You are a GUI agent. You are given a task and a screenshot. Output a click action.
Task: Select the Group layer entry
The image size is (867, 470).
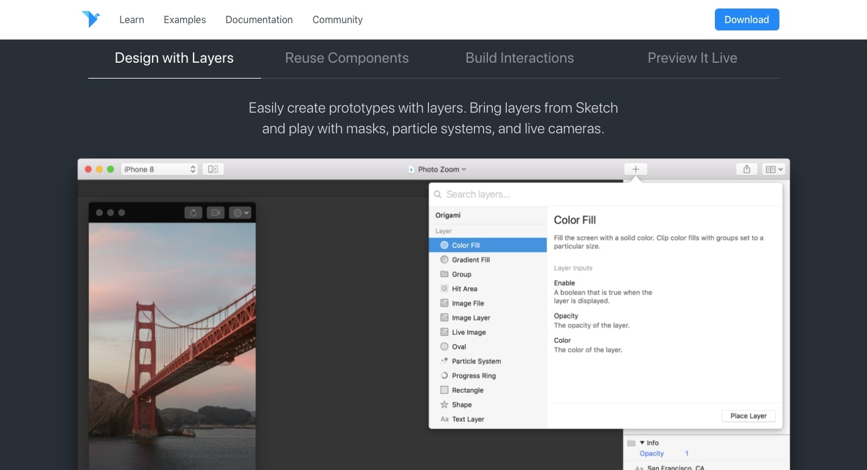coord(488,275)
